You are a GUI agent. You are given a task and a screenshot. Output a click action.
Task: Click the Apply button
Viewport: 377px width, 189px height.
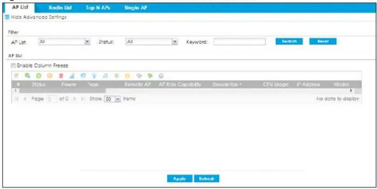pos(180,179)
